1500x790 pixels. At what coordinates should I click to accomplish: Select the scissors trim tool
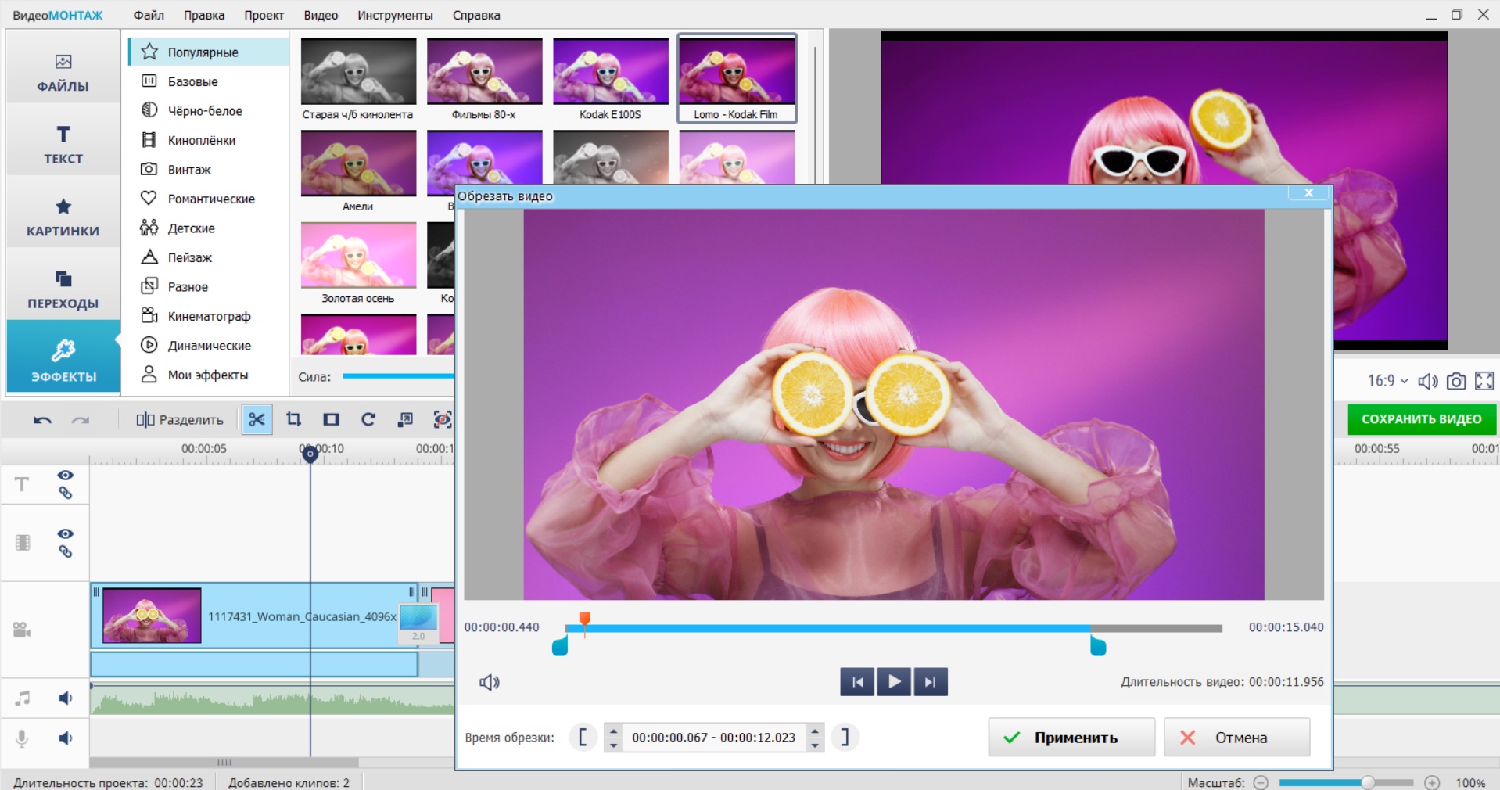pyautogui.click(x=257, y=420)
